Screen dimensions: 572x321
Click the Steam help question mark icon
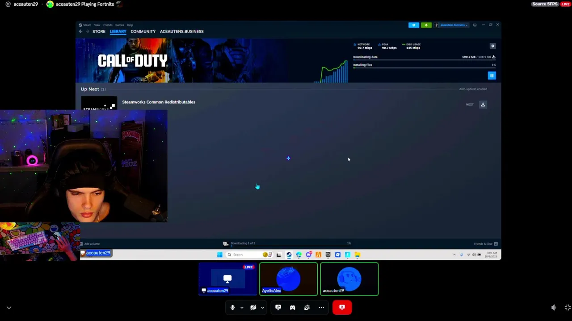coord(437,25)
